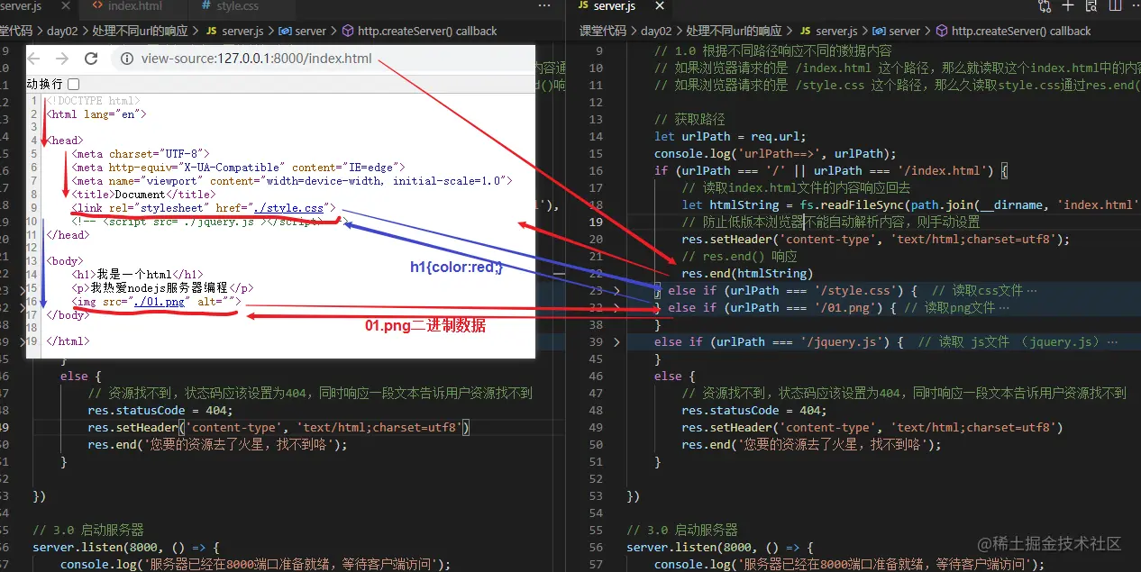Click '<title>Document</title>' in view-source
The image size is (1141, 572).
click(x=143, y=195)
